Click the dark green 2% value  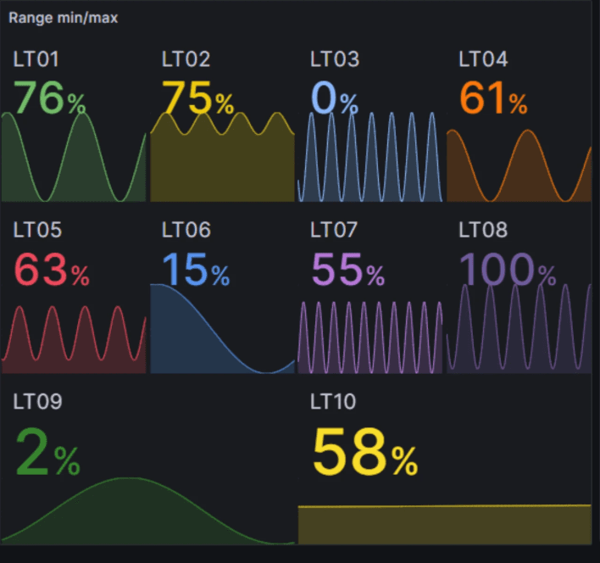point(47,452)
